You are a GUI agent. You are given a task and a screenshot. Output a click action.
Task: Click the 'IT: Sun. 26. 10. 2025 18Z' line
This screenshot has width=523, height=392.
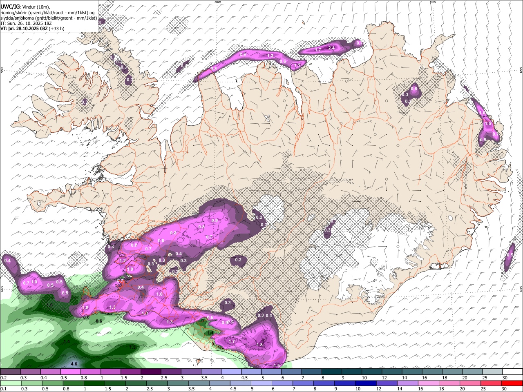coord(26,23)
